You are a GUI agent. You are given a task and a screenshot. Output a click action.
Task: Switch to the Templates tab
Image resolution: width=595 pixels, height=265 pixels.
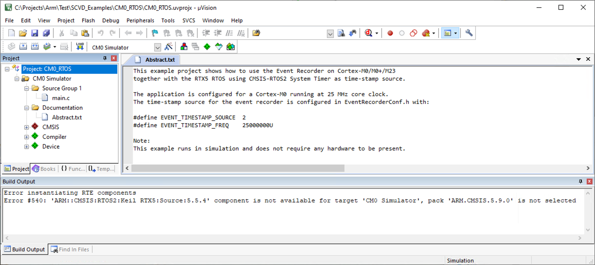tap(102, 169)
